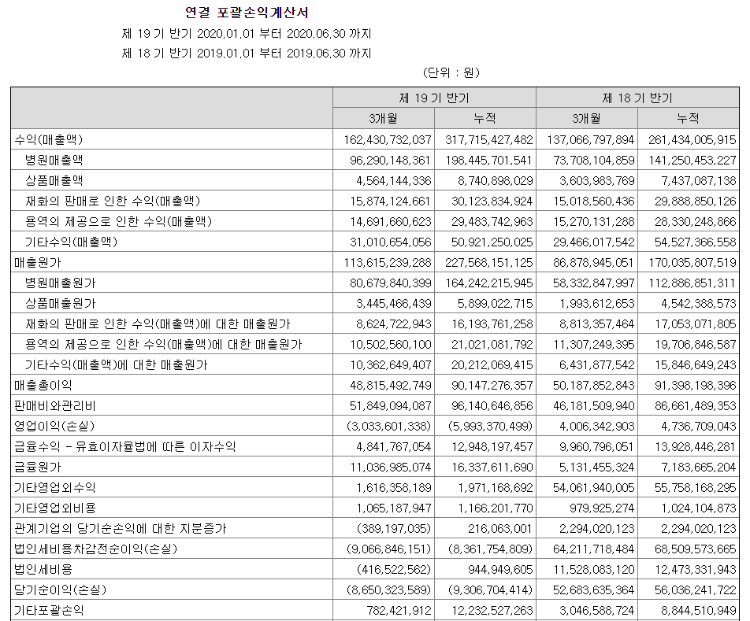Image resolution: width=750 pixels, height=621 pixels.
Task: Click the title 연결 포괄손익계산서
Action: (x=247, y=13)
